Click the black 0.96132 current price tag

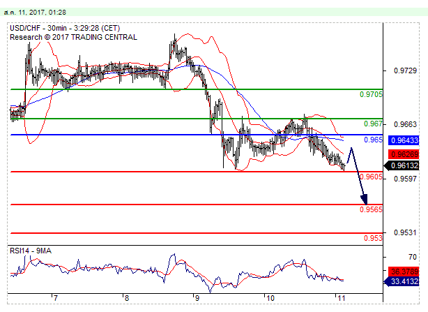pyautogui.click(x=402, y=165)
